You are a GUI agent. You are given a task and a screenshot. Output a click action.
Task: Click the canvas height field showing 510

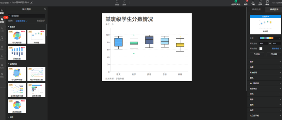[276, 44]
